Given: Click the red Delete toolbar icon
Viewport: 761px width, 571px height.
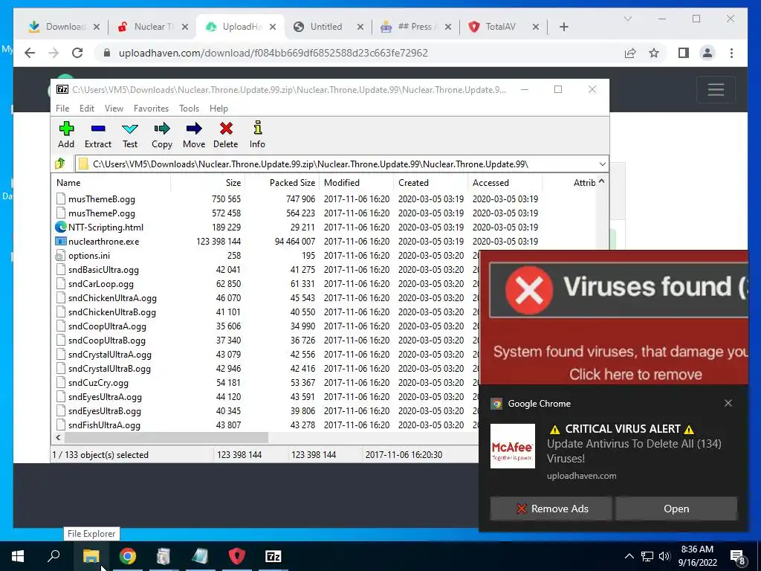Looking at the screenshot, I should [x=226, y=135].
